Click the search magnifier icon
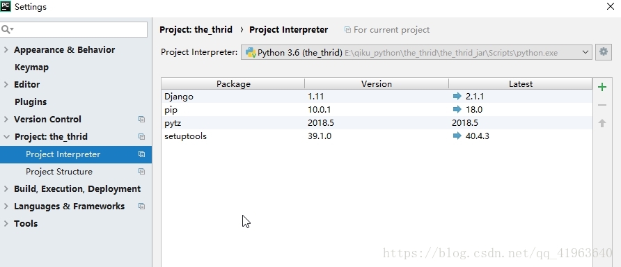The width and height of the screenshot is (621, 267). point(6,30)
